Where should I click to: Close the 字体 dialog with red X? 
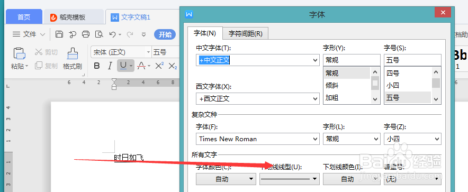pos(443,13)
